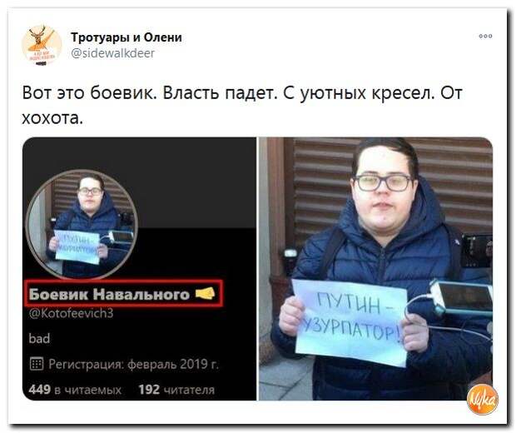Image resolution: width=516 pixels, height=433 pixels.
Task: Click the calendar icon beside Регистрация
Action: coord(37,364)
